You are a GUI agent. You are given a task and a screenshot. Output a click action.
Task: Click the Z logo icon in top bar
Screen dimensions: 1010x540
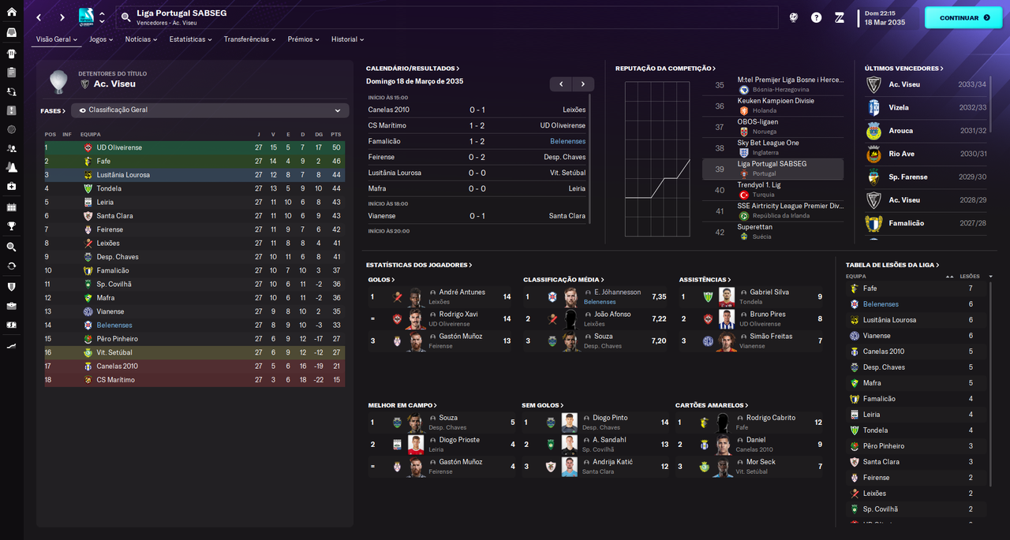coord(839,17)
